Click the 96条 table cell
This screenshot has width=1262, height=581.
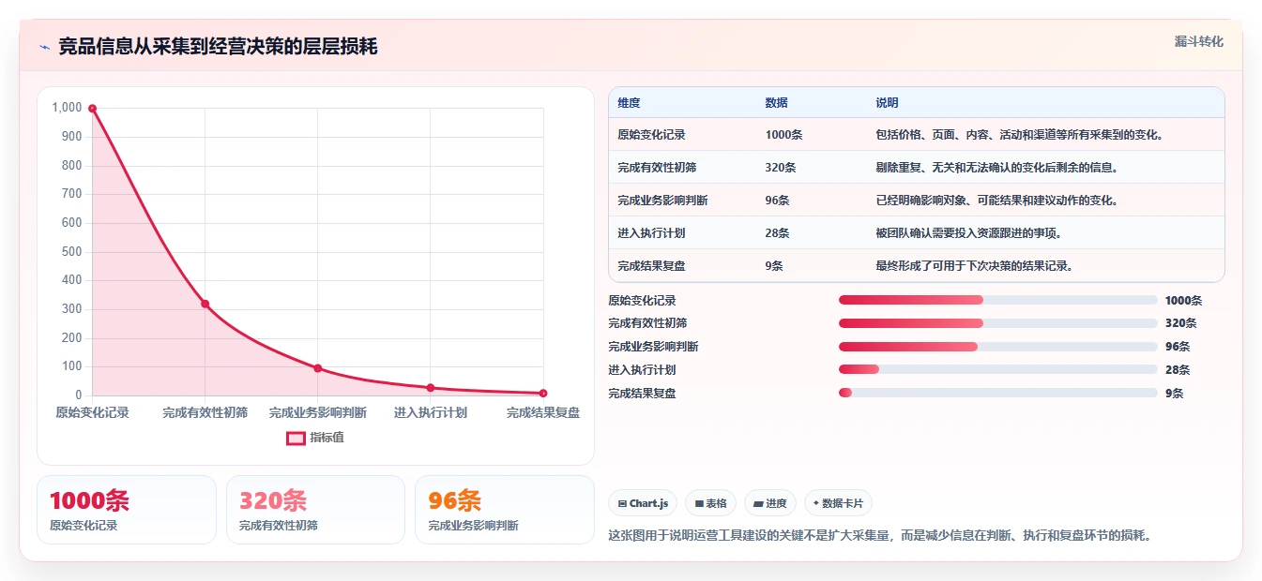point(777,201)
